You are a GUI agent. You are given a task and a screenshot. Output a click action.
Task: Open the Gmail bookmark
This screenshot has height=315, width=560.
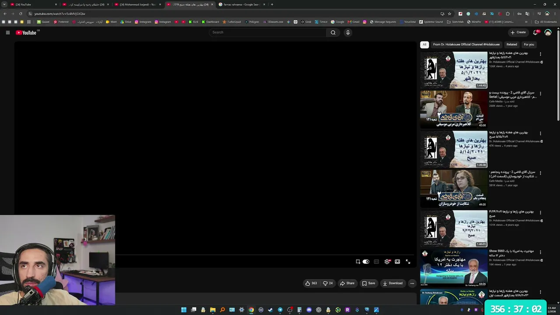[x=353, y=22]
